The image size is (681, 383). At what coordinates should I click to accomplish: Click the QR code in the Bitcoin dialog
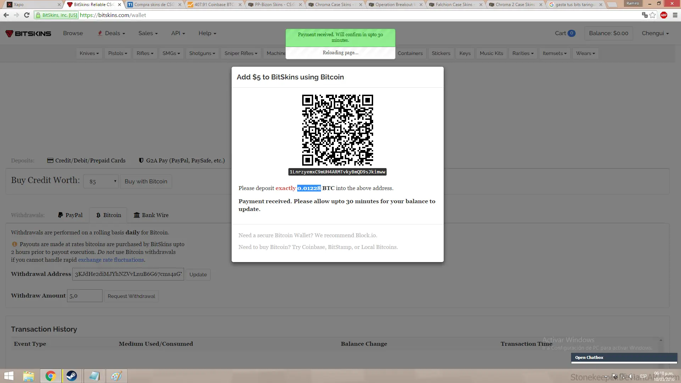click(x=337, y=130)
